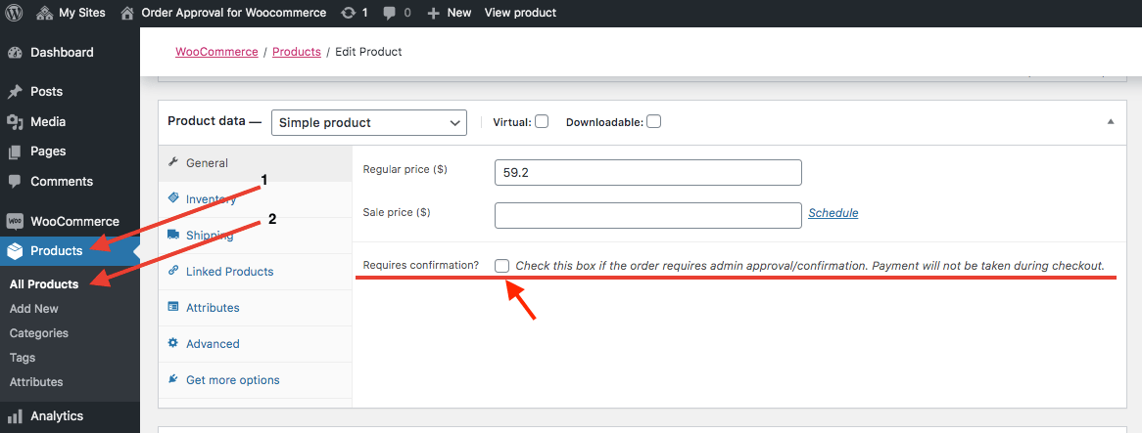The width and height of the screenshot is (1142, 433).
Task: Open the Linked Products tab
Action: 230,272
